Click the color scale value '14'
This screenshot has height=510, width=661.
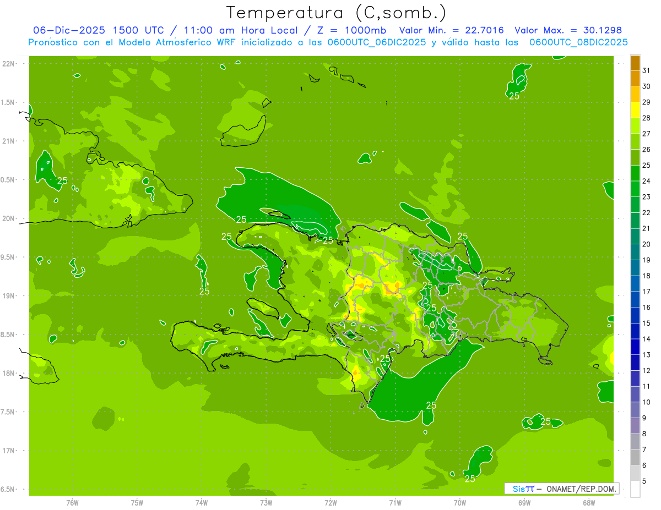point(647,339)
